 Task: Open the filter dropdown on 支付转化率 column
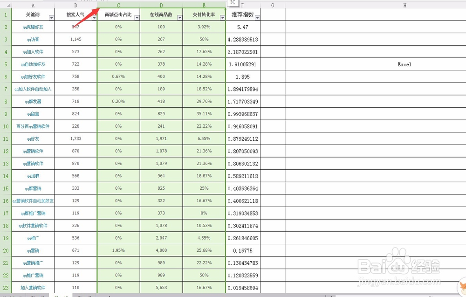click(x=222, y=17)
